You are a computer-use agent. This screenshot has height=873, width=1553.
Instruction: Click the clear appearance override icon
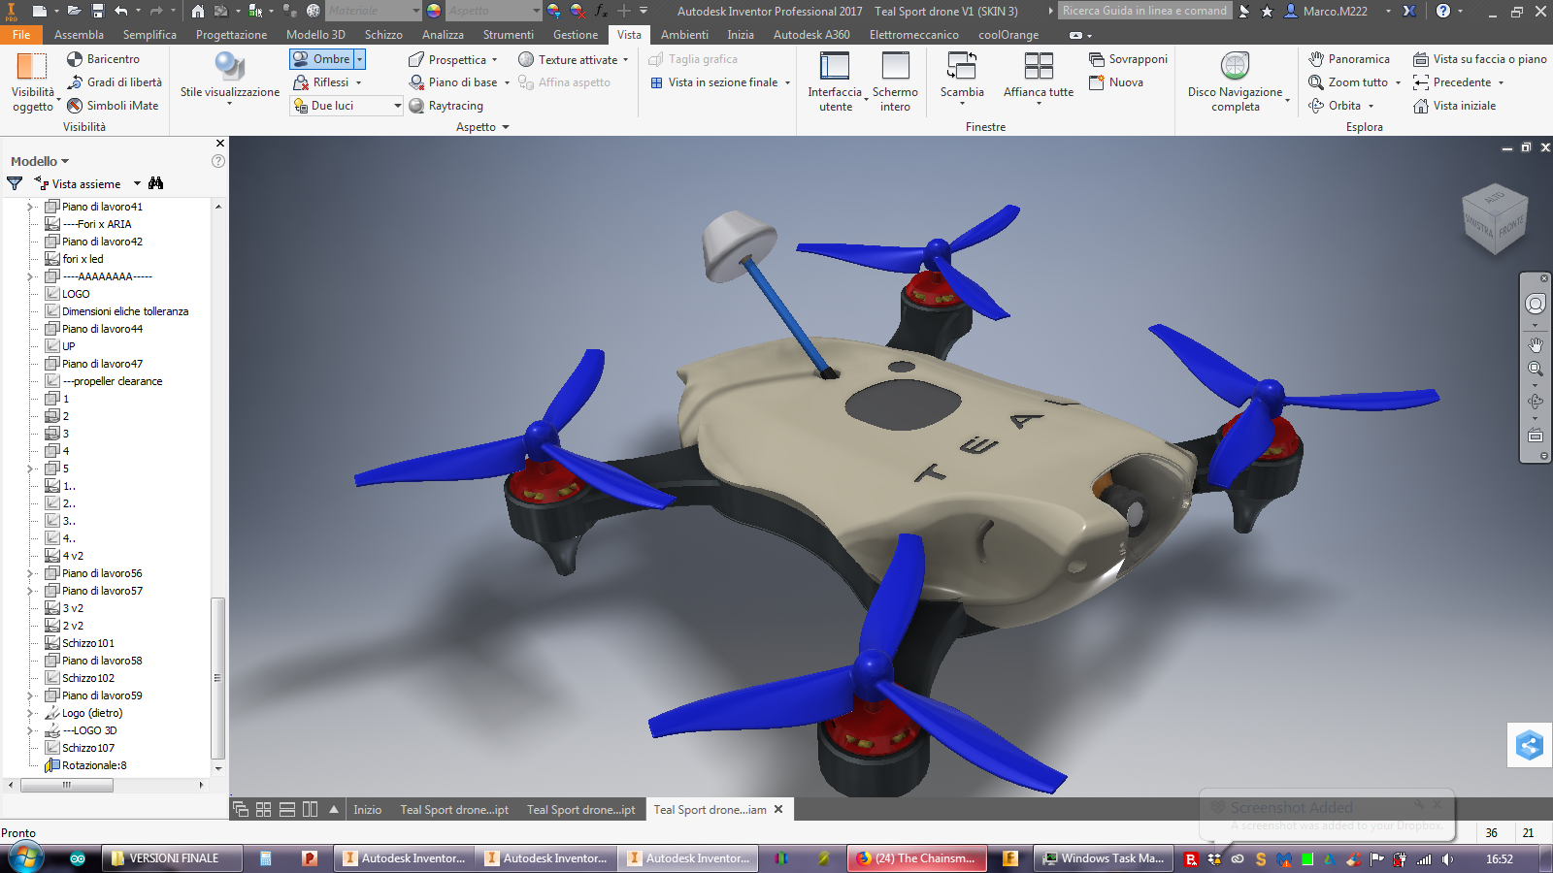pyautogui.click(x=578, y=11)
